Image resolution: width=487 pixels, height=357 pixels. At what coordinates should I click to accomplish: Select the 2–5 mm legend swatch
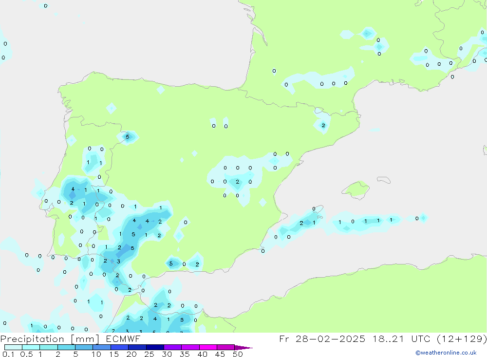[66, 347]
